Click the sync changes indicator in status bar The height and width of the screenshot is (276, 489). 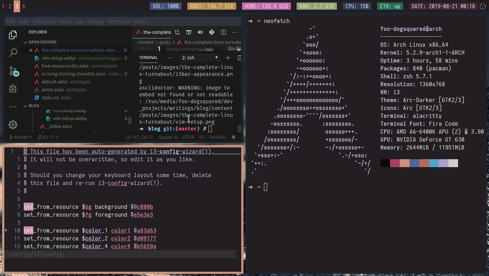[48, 137]
